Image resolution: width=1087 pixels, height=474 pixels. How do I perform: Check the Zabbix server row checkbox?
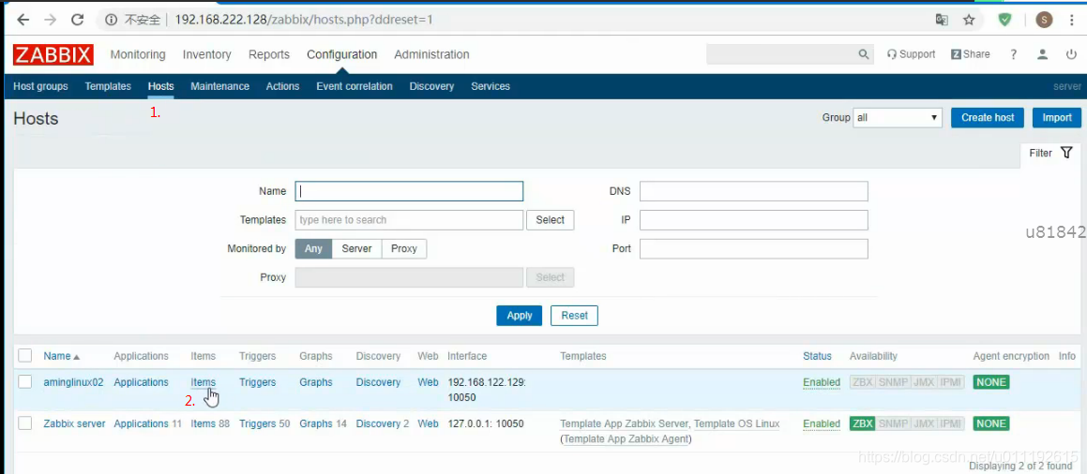click(x=25, y=423)
